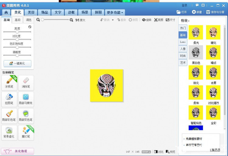228x156 pixels.
Task: Apply the 黑白色 effect thumbnail
Action: [x=196, y=52]
